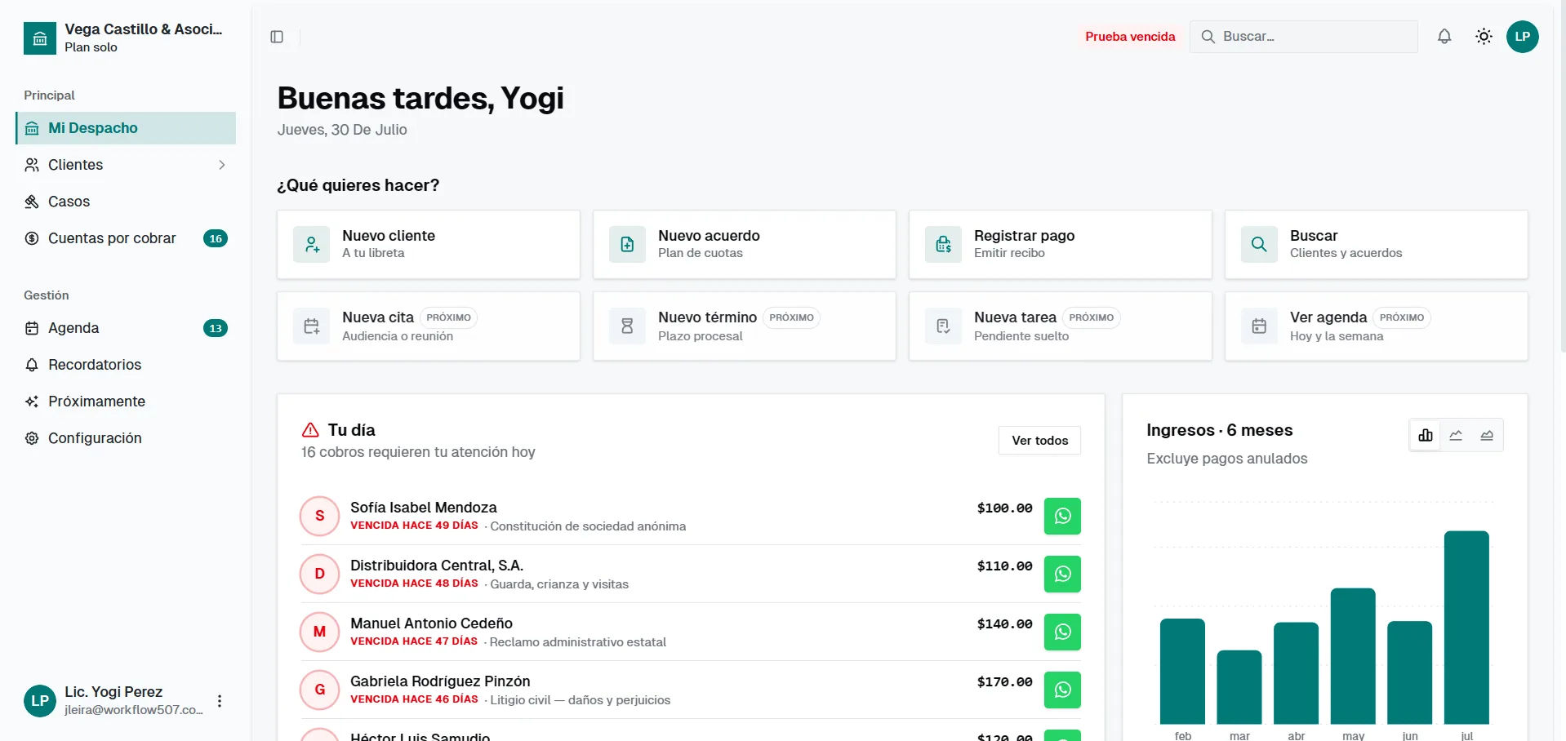Go to Próximamente
The width and height of the screenshot is (1566, 741).
[126, 402]
